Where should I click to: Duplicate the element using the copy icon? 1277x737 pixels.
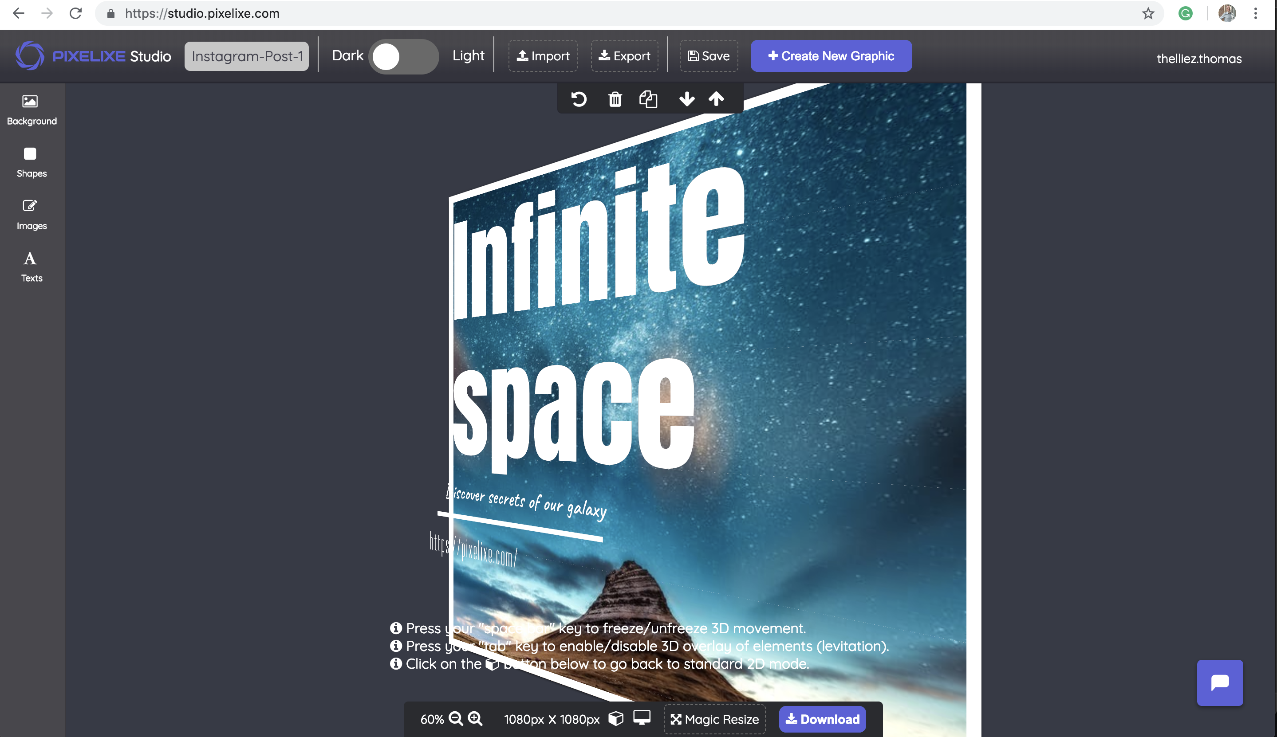(x=648, y=99)
